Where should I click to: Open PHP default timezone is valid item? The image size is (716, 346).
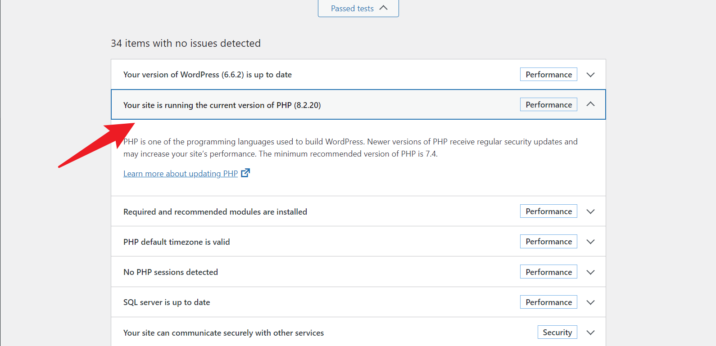click(177, 242)
